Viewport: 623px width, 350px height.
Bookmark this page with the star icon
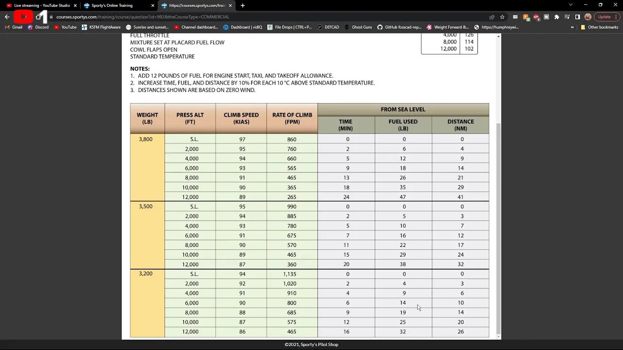coord(502,17)
